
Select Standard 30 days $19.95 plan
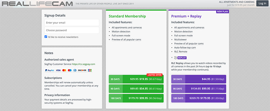pyautogui.click(x=136, y=79)
